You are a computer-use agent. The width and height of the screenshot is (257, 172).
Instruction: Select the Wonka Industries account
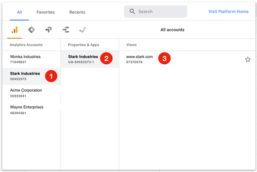32,59
